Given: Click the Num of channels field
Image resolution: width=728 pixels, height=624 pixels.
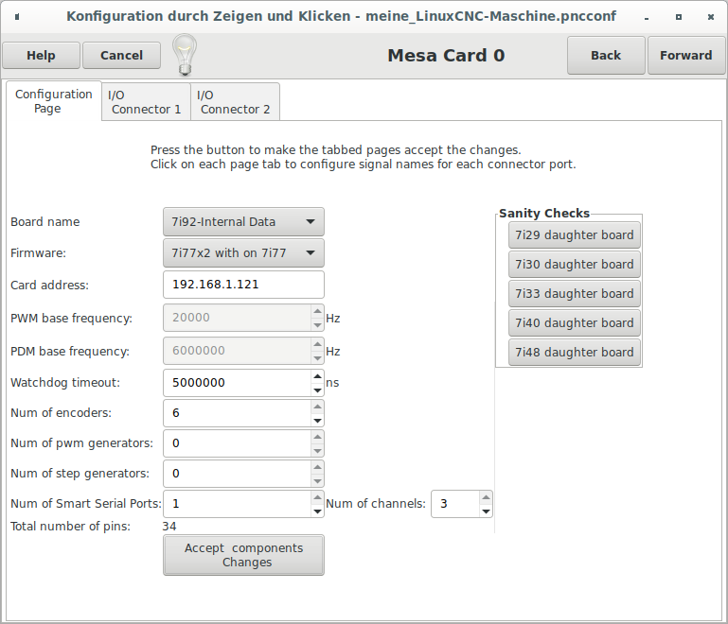Looking at the screenshot, I should [x=455, y=504].
